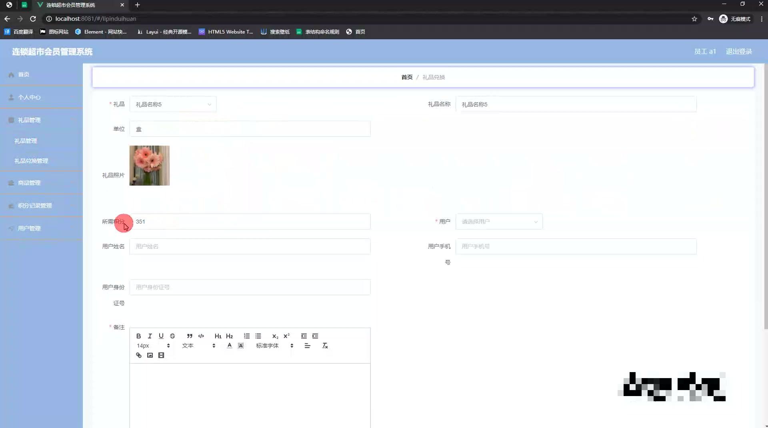Click the 礼品照片 flower thumbnail
Screen dimensions: 768x428
point(149,165)
